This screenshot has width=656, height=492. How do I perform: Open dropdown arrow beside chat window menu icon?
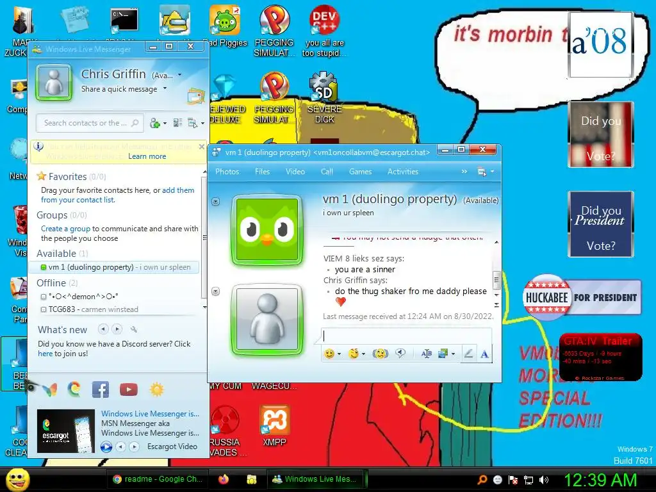493,172
